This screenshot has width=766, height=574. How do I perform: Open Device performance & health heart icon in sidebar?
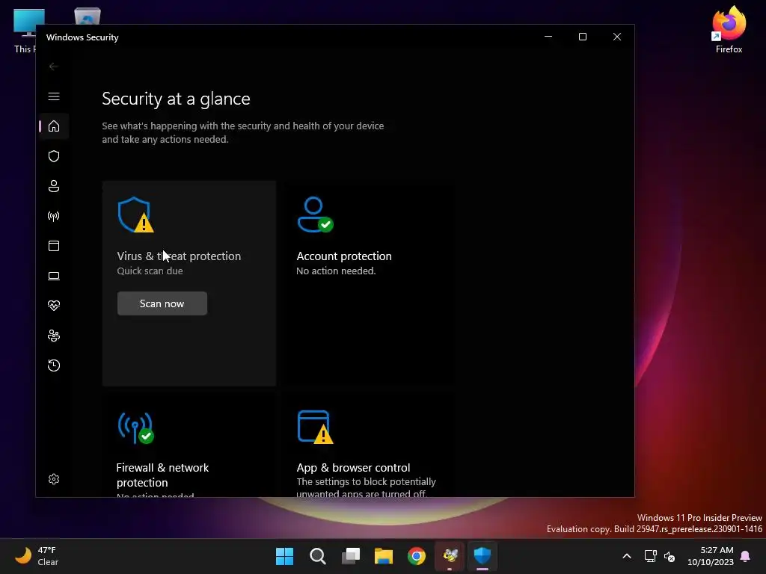point(54,306)
